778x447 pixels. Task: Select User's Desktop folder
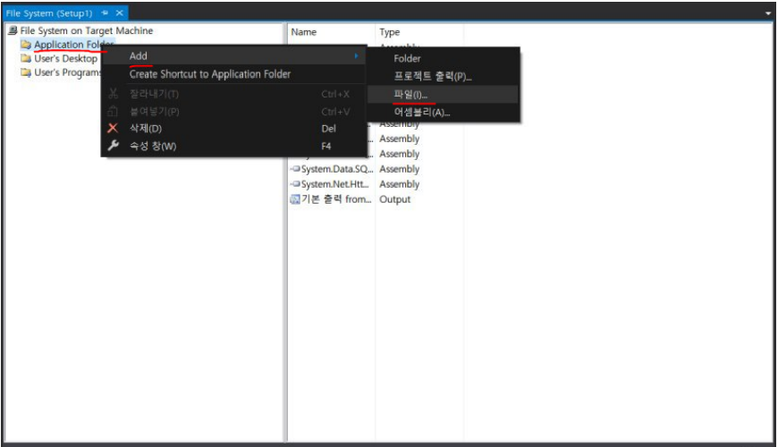point(65,58)
